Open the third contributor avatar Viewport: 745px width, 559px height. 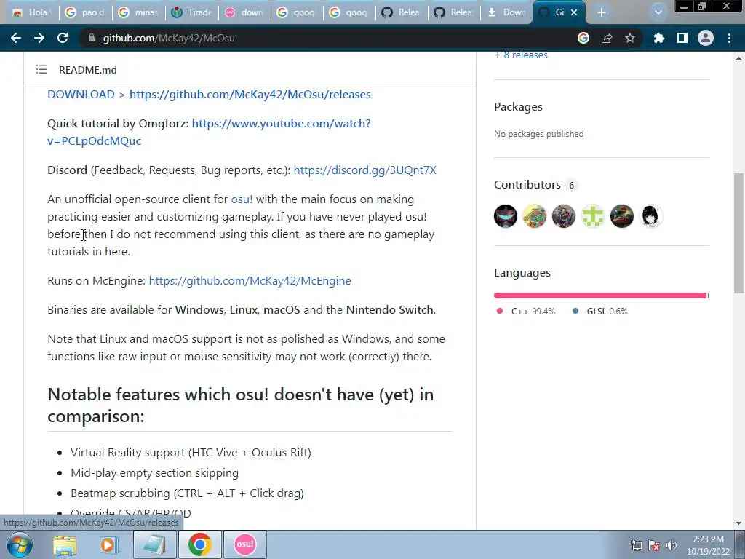pyautogui.click(x=564, y=216)
